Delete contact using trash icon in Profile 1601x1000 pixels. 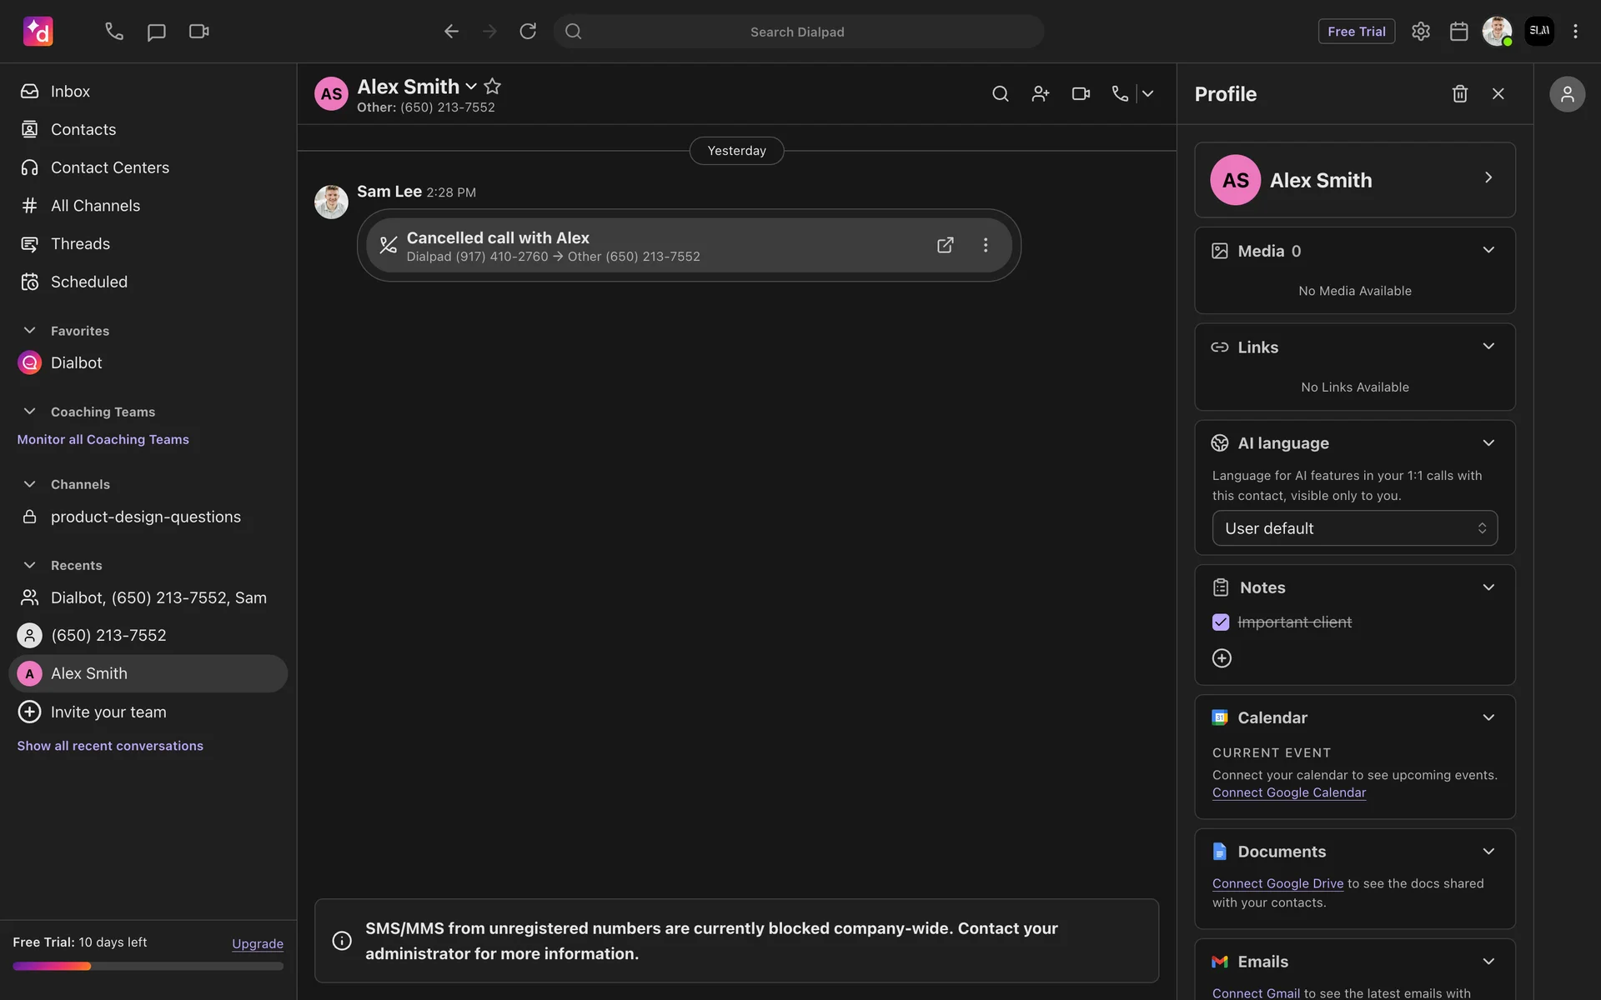(x=1459, y=94)
